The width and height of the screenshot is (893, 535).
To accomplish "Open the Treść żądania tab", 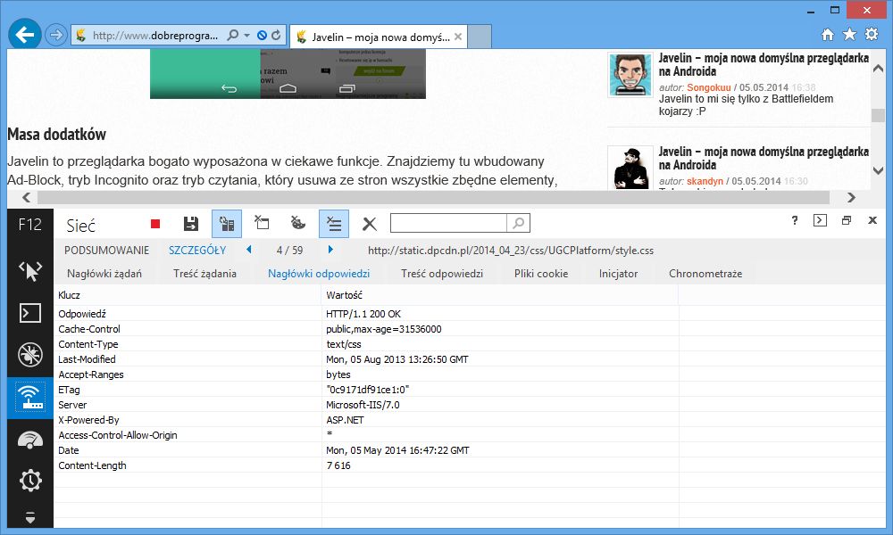I will (204, 274).
